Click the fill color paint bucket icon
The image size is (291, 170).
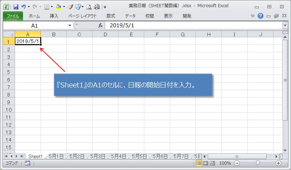tap(58, 6)
